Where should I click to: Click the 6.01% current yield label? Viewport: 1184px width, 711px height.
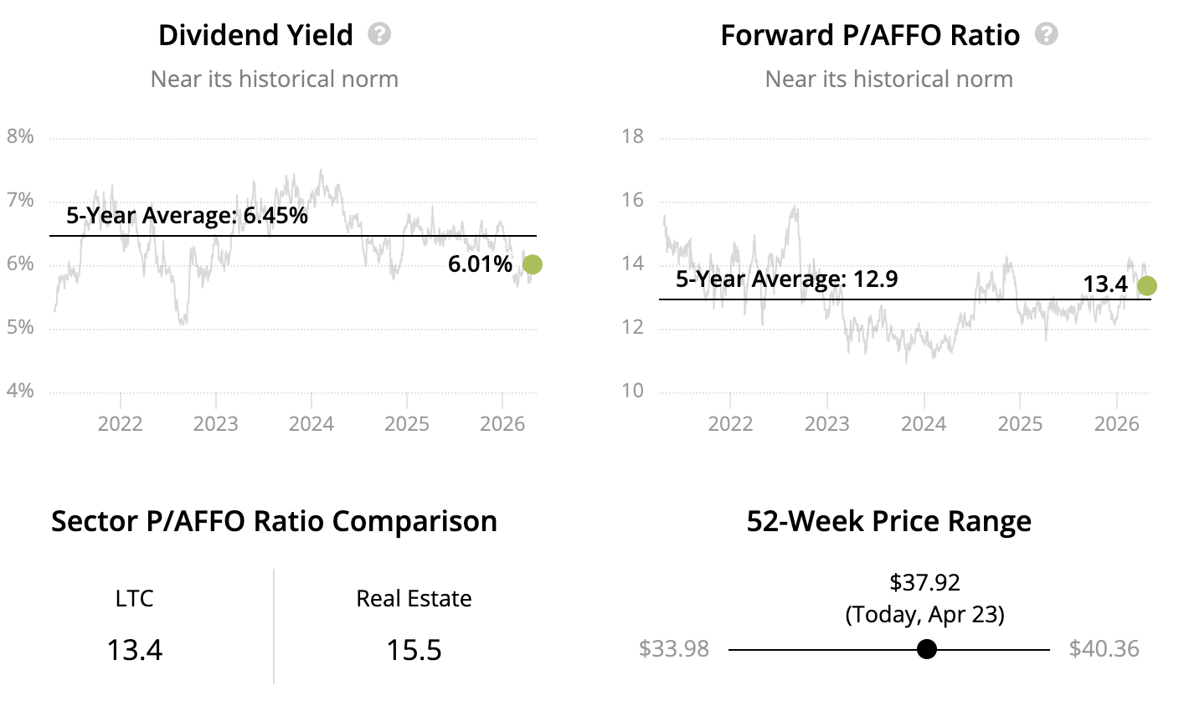[480, 264]
